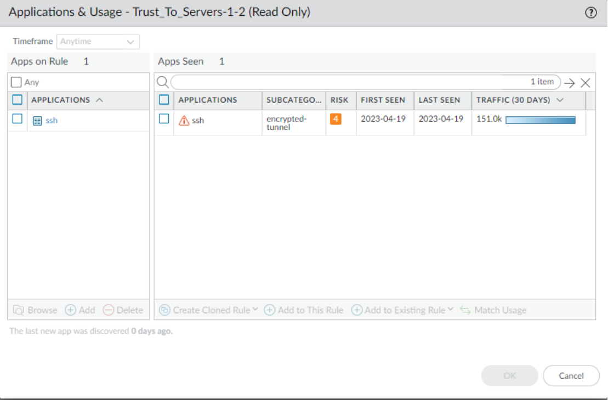Click the X to clear the Apps Seen filter
Viewport: 608px width, 400px height.
click(586, 82)
